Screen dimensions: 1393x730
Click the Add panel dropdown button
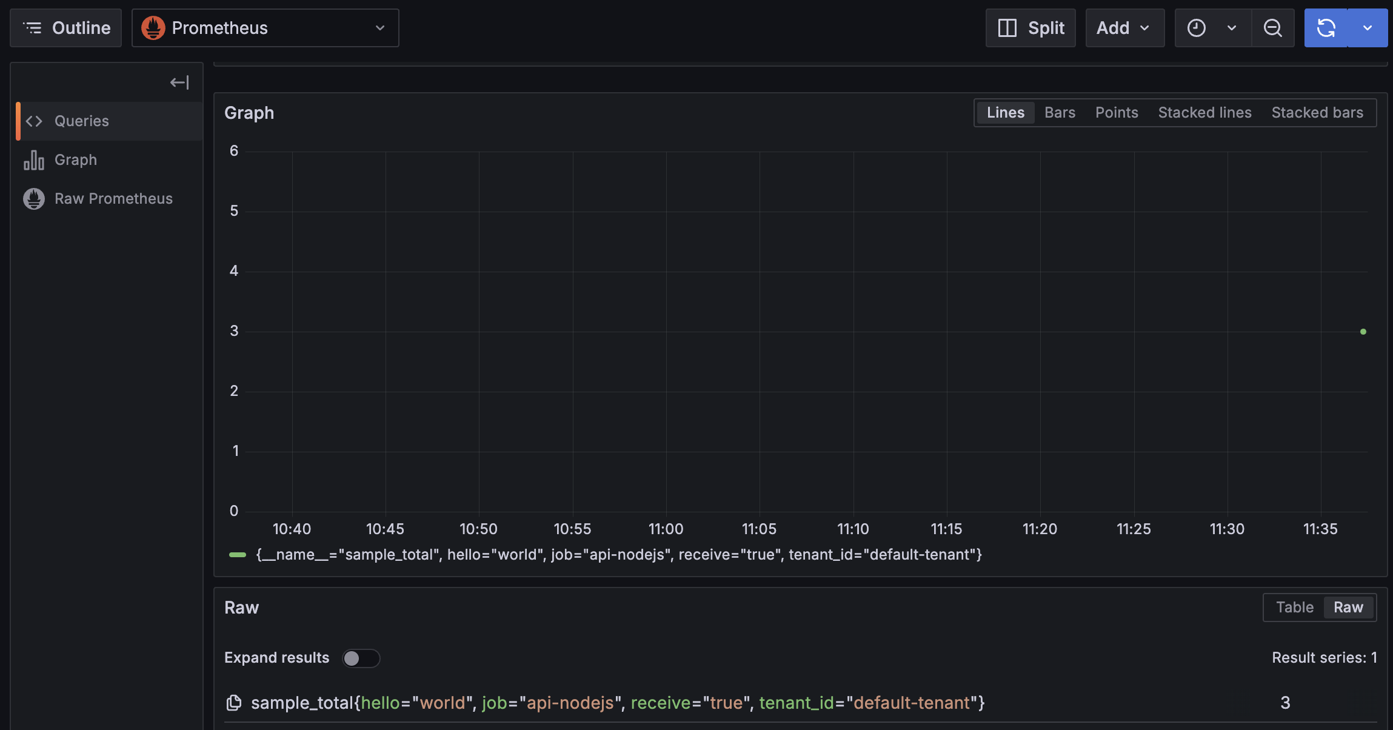[x=1125, y=27]
